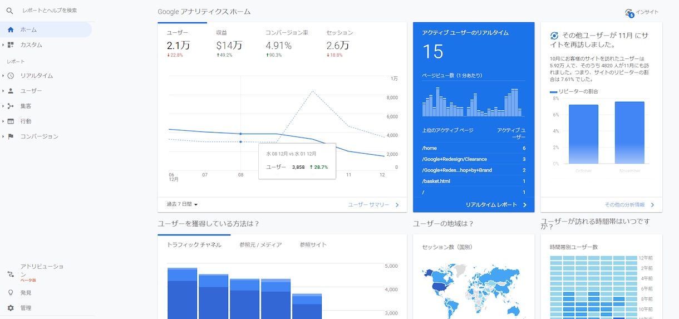Click the 4.91% conversion rate value
Viewport: 679px width, 319px height.
coord(278,45)
